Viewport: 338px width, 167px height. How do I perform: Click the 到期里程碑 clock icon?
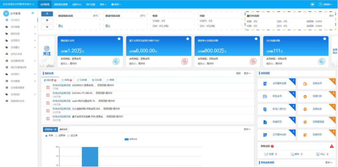tap(305, 122)
